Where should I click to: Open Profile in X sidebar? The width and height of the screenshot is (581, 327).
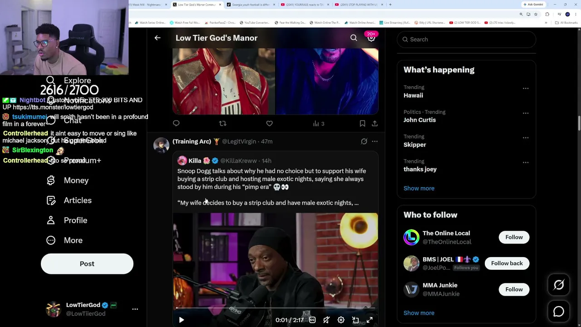pos(66,220)
